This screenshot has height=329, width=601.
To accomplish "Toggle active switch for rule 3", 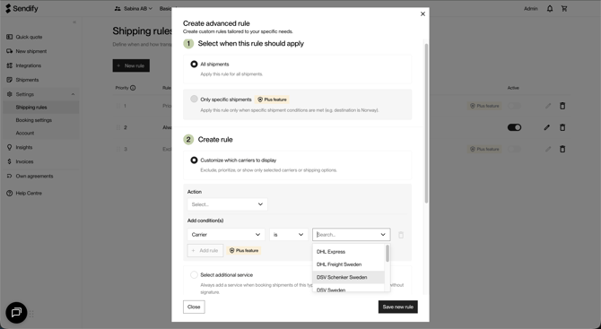I will [x=514, y=149].
